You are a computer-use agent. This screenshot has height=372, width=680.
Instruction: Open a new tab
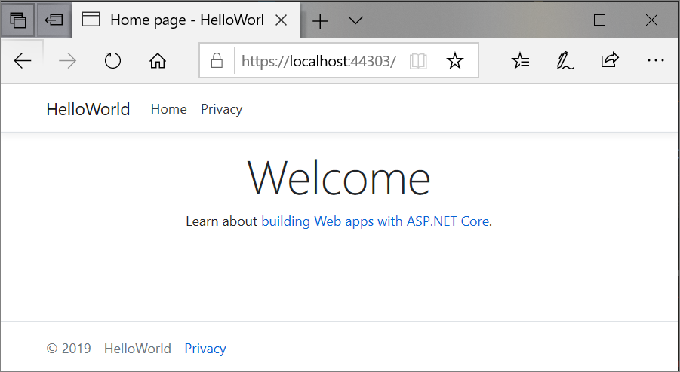click(x=320, y=20)
